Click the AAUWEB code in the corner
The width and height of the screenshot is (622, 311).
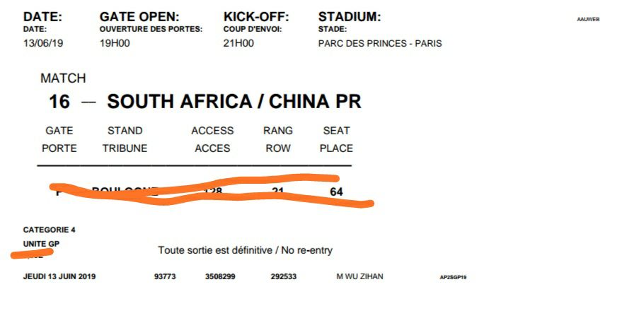pyautogui.click(x=588, y=19)
